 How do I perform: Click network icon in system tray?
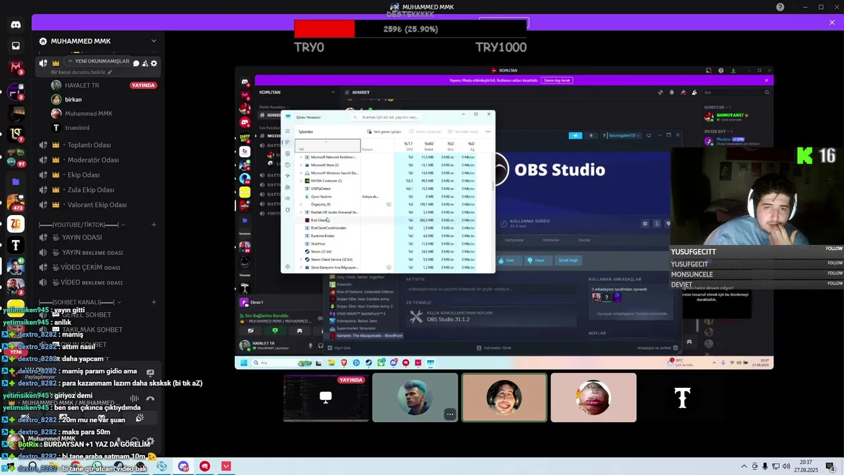pyautogui.click(x=775, y=466)
